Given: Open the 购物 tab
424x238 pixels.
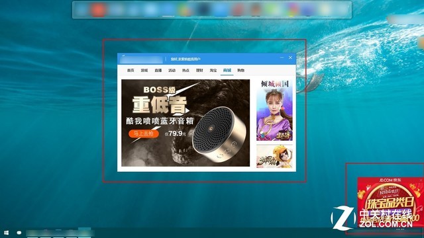Looking at the screenshot, I should pyautogui.click(x=241, y=70).
